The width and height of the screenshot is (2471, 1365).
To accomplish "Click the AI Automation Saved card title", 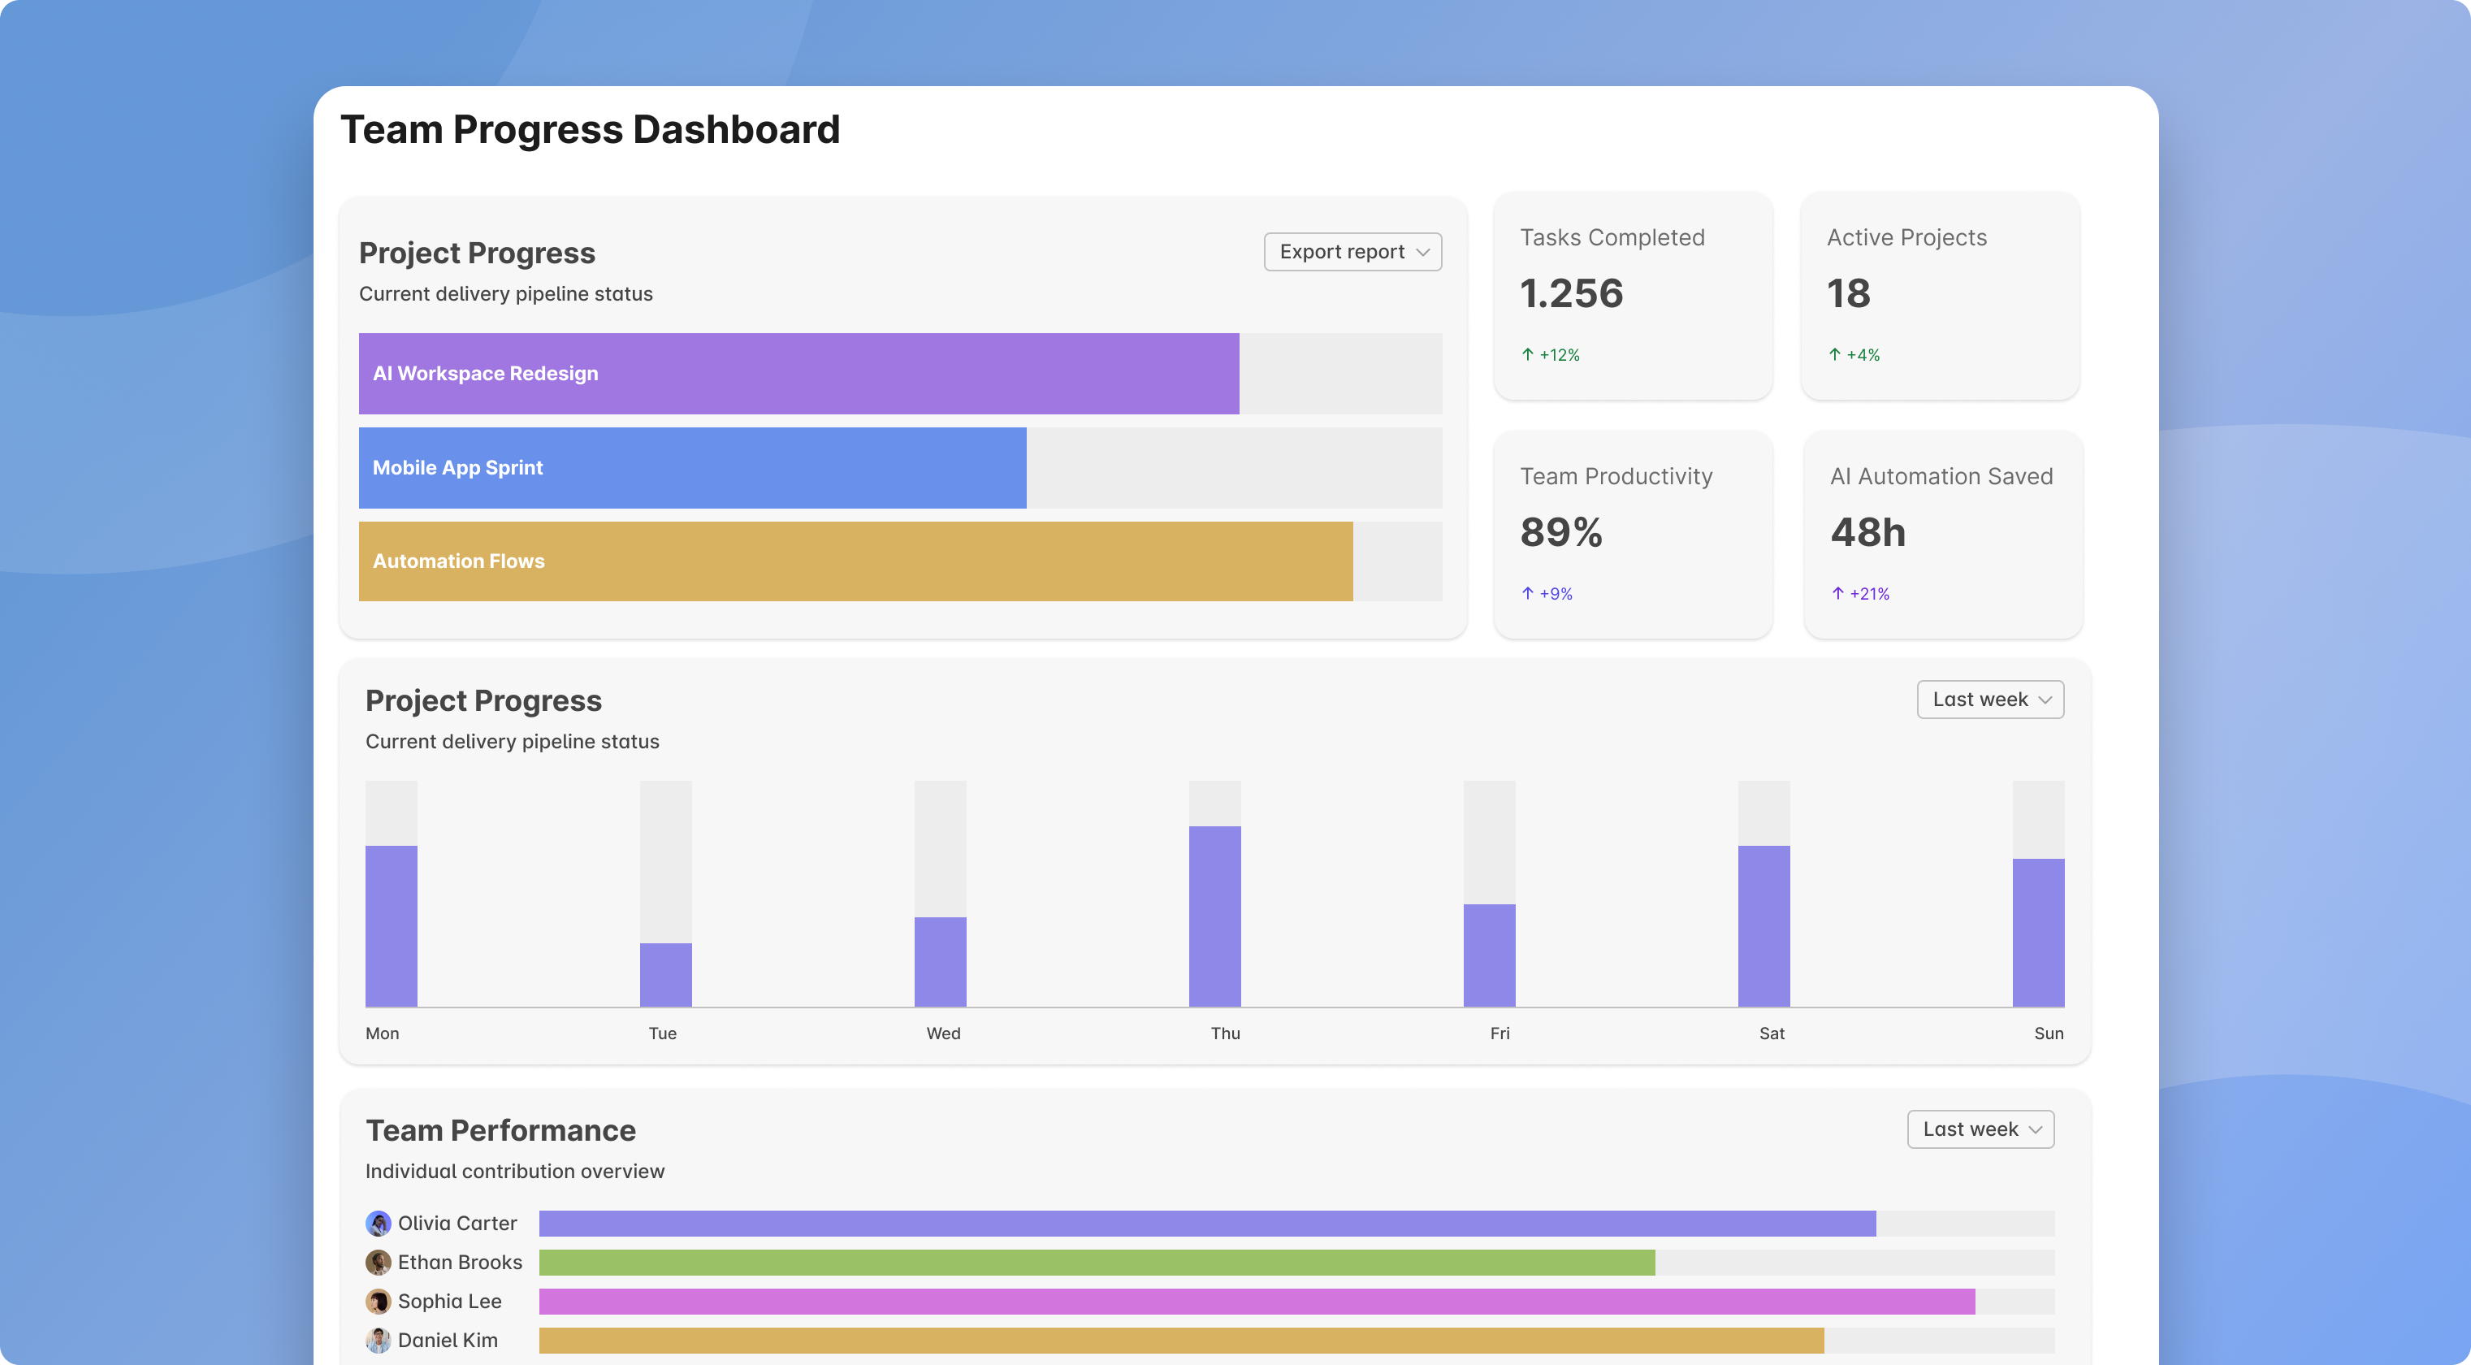I will coord(1941,476).
